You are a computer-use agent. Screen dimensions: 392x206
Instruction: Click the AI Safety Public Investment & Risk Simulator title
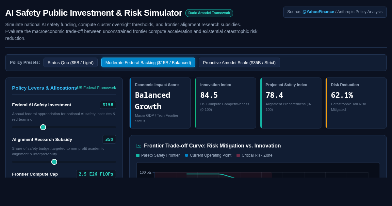(94, 13)
